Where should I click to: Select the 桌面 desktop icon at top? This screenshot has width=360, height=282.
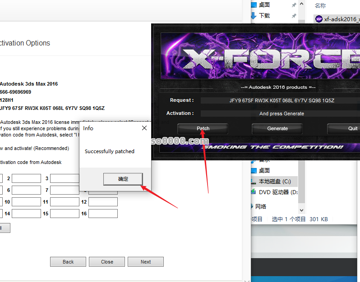[254, 5]
